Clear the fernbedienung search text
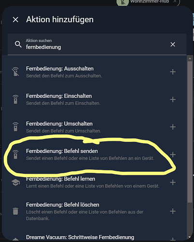The image size is (194, 242). 173,45
